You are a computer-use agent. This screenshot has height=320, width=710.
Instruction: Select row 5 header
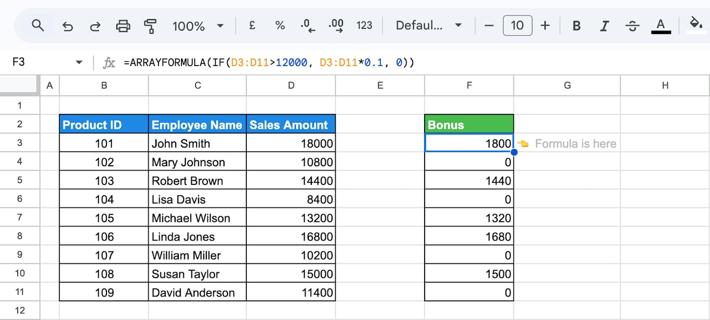pyautogui.click(x=20, y=180)
